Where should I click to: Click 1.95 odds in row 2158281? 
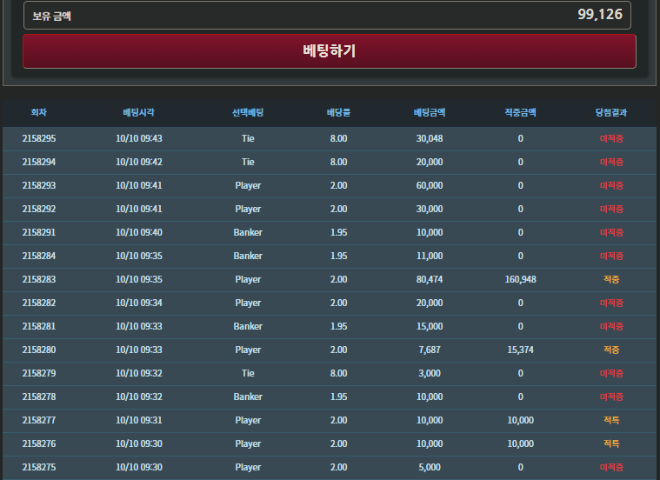(339, 326)
